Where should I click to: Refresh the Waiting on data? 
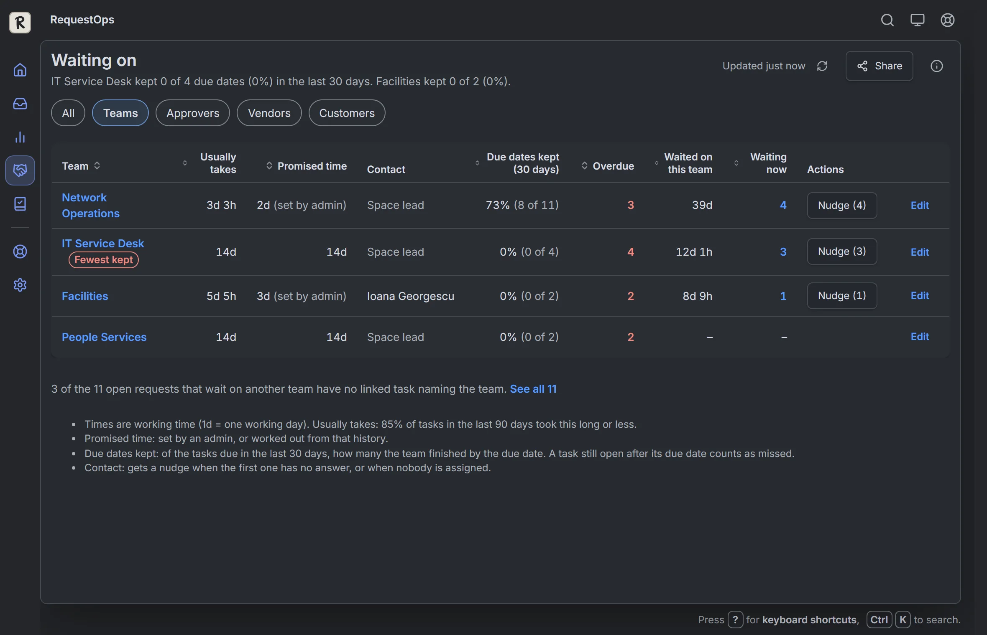click(822, 66)
